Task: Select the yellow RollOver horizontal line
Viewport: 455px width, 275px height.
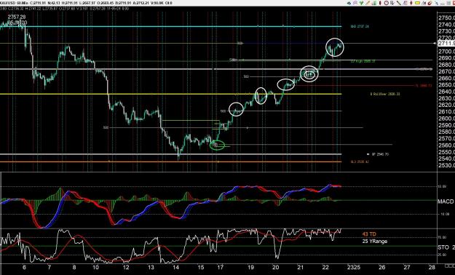Action: 170,94
